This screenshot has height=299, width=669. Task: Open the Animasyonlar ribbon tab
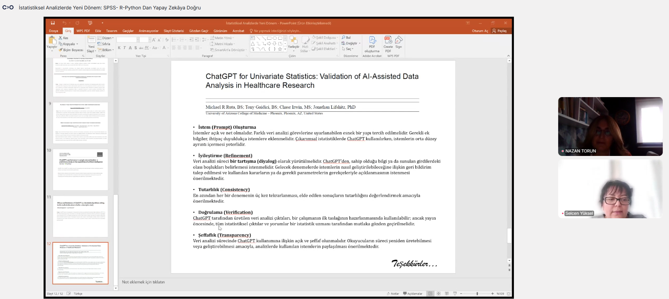(x=149, y=31)
